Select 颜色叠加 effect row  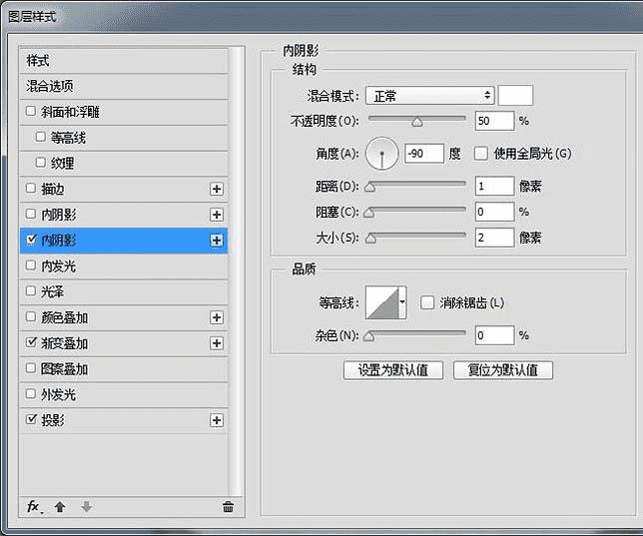(x=123, y=317)
